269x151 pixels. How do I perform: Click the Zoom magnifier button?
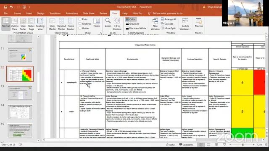108,22
